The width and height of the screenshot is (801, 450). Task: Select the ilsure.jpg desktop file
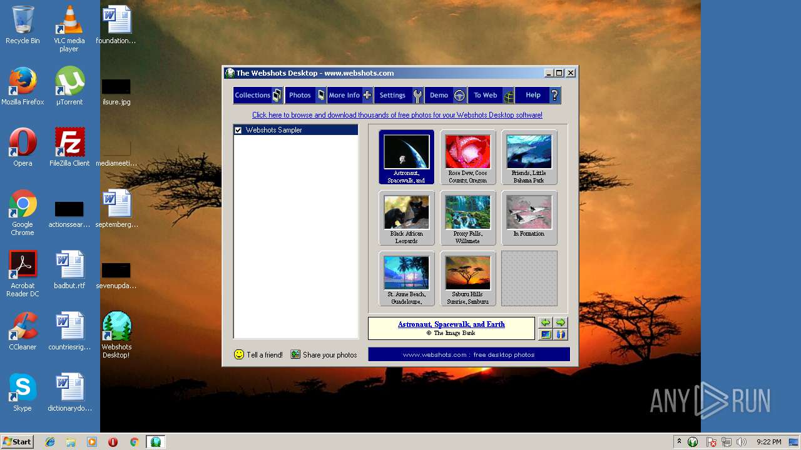click(x=116, y=92)
